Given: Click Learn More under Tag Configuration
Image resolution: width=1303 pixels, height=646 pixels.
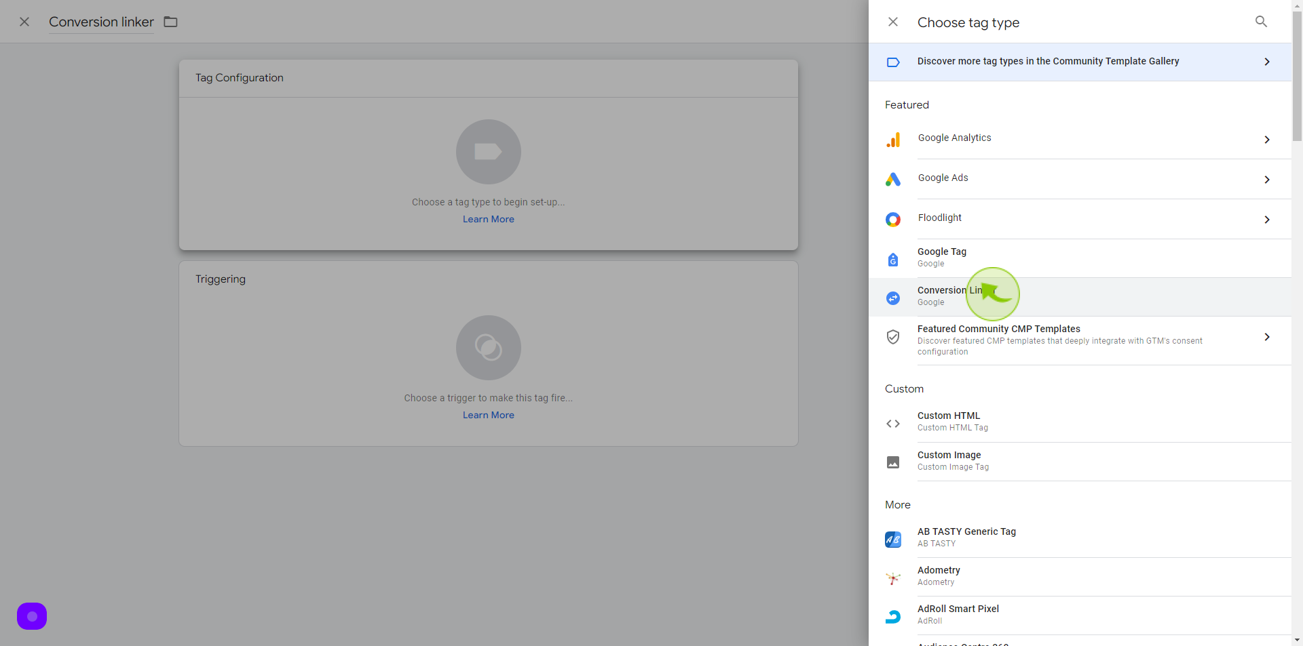Looking at the screenshot, I should (x=489, y=219).
